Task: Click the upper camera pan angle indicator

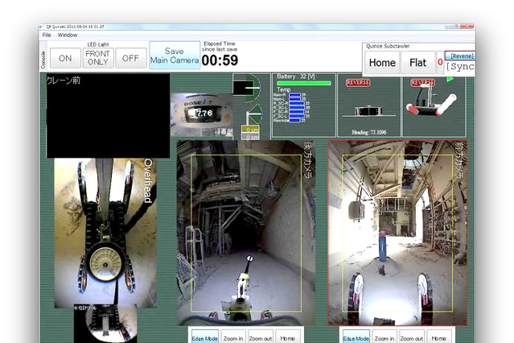Action: [247, 88]
